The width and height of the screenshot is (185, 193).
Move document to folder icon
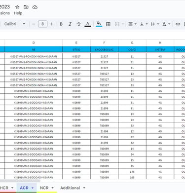click(26, 7)
